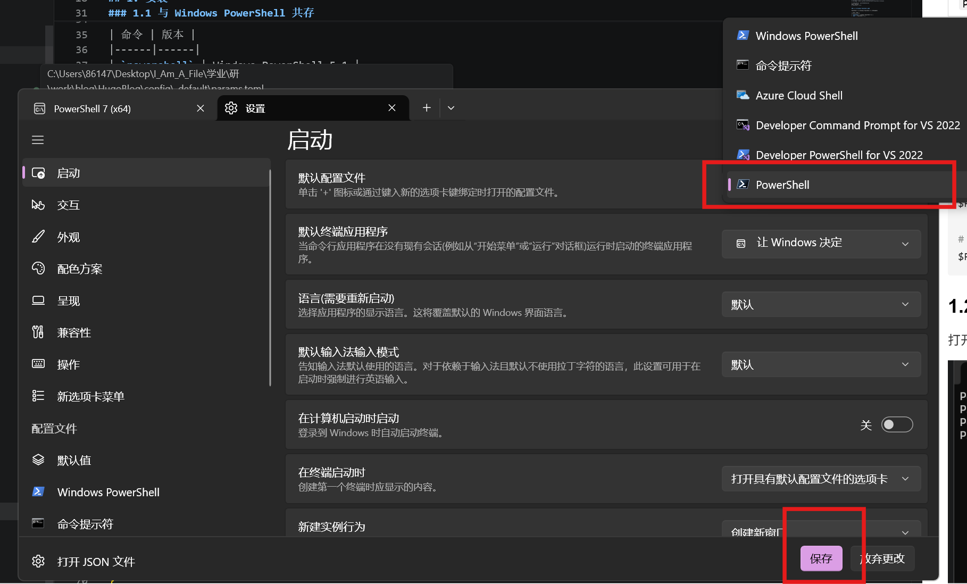Viewport: 967px width, 584px height.
Task: Go to 操作 actions settings
Action: tap(146, 364)
